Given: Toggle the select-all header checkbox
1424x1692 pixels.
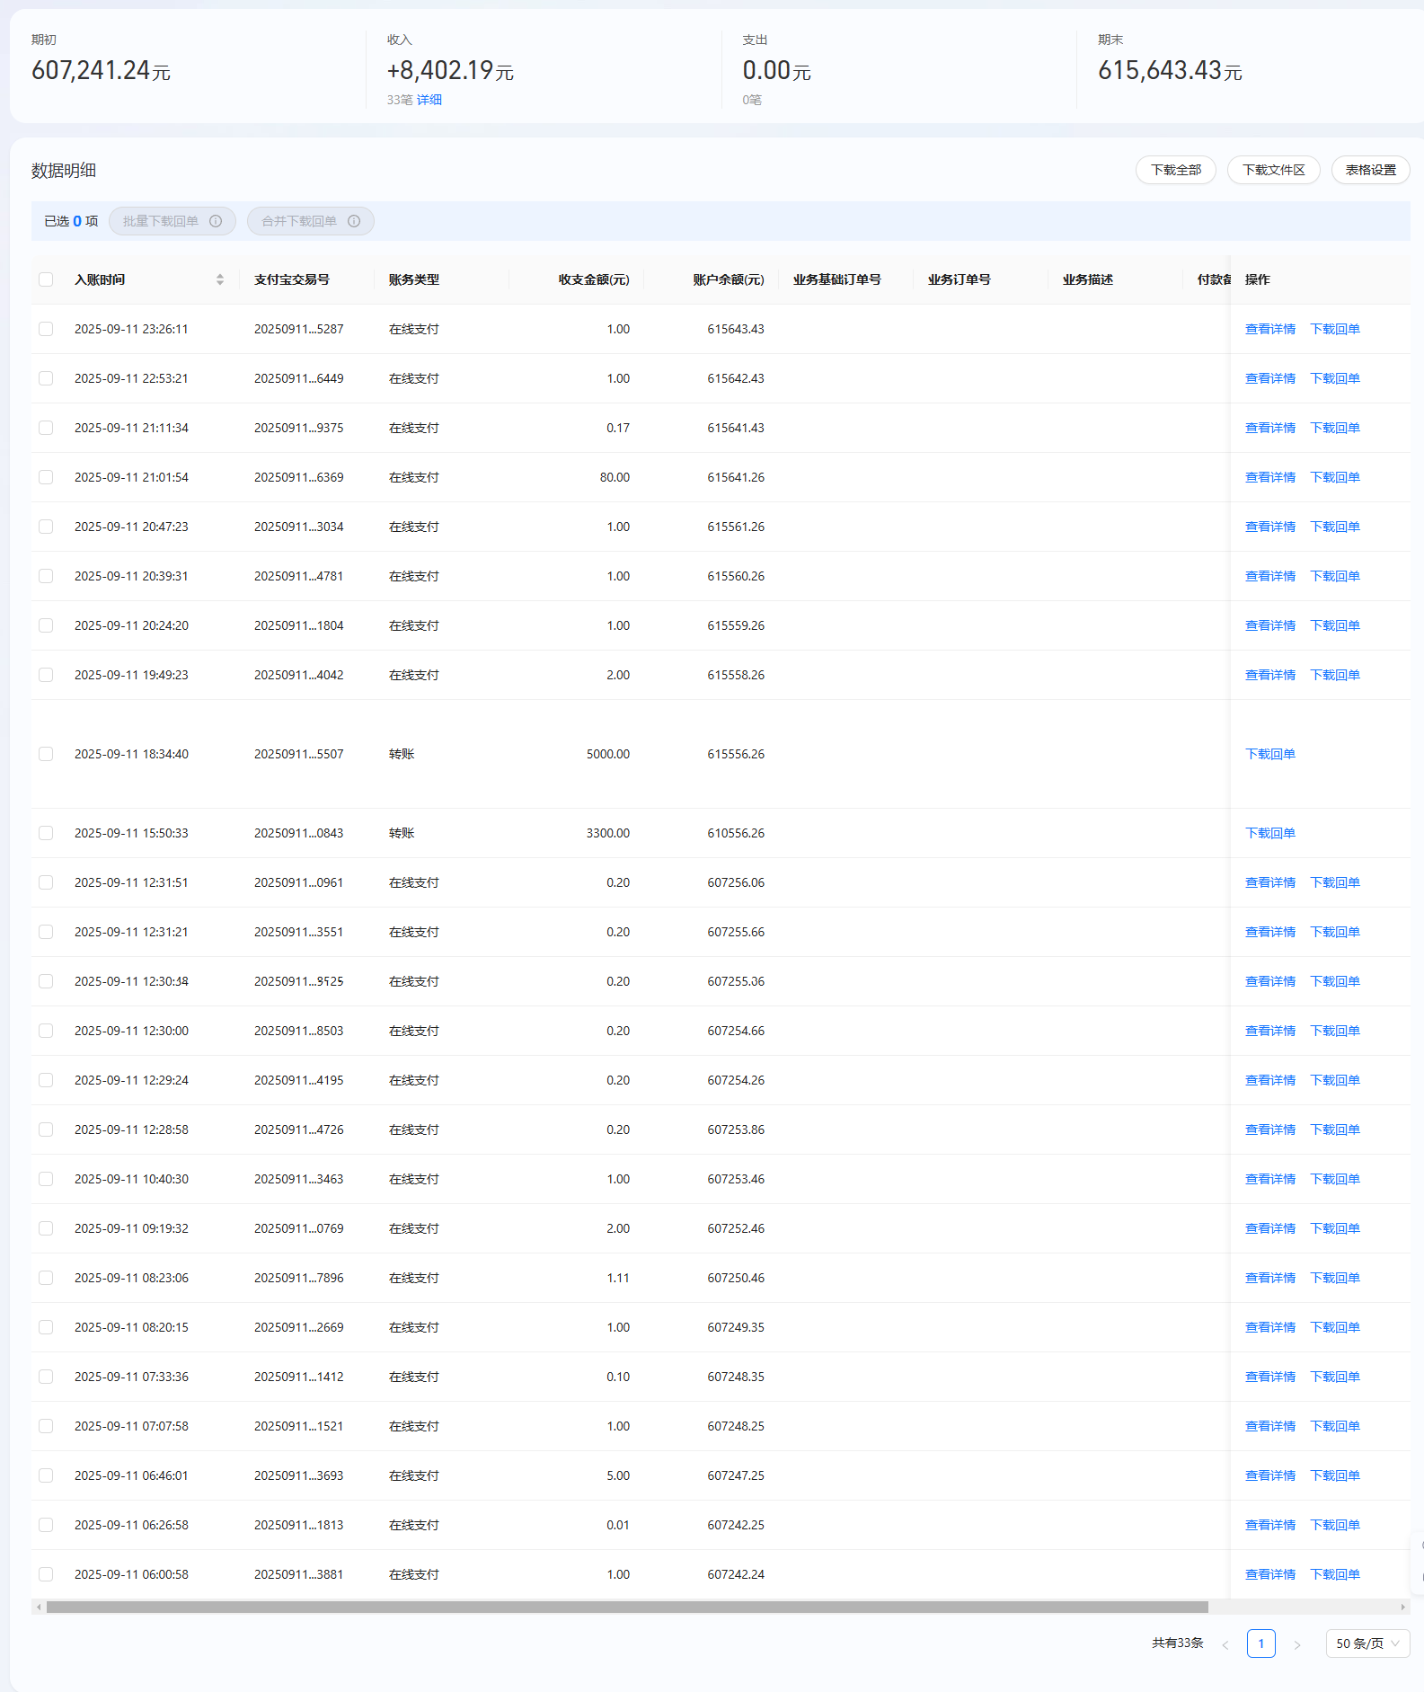Looking at the screenshot, I should [46, 279].
